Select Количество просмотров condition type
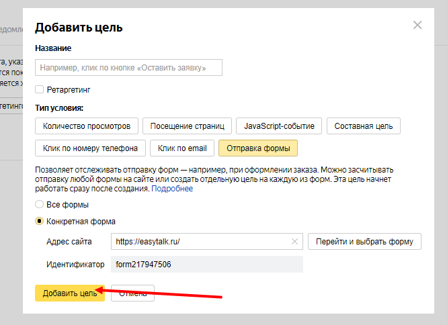447x325 pixels. tap(87, 126)
